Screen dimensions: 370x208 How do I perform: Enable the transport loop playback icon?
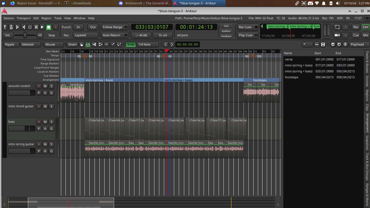pos(30,27)
